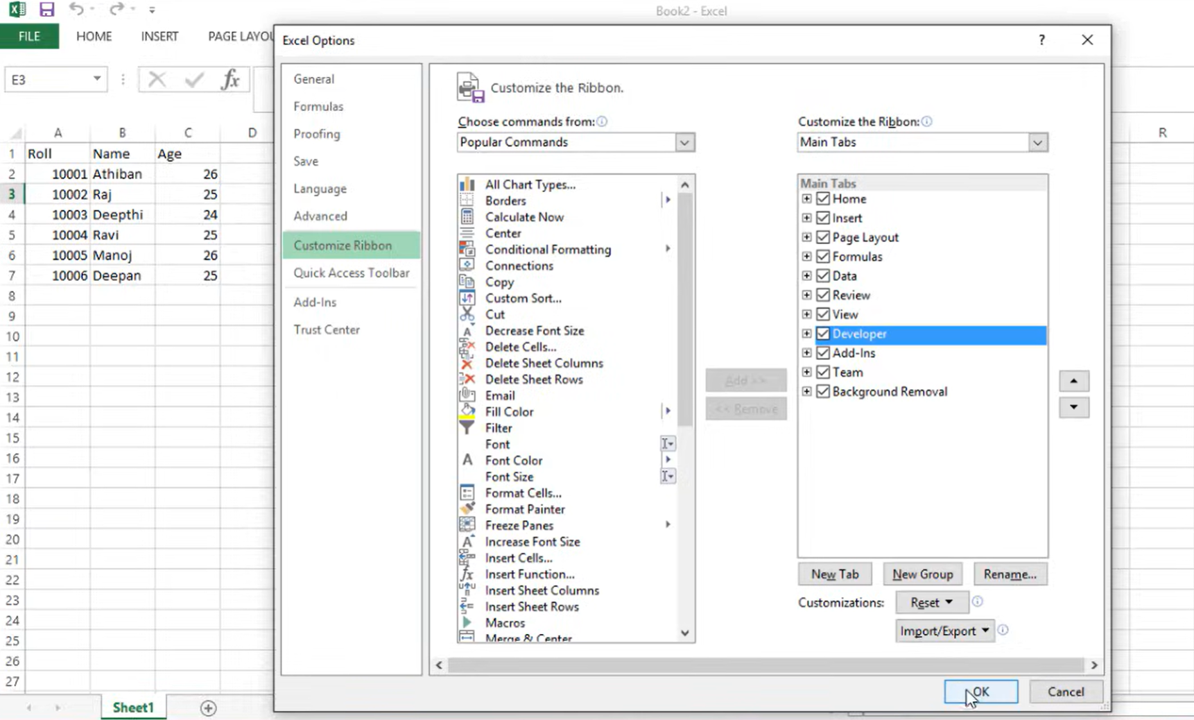This screenshot has width=1194, height=720.
Task: Click the Cancel button
Action: tap(1065, 692)
